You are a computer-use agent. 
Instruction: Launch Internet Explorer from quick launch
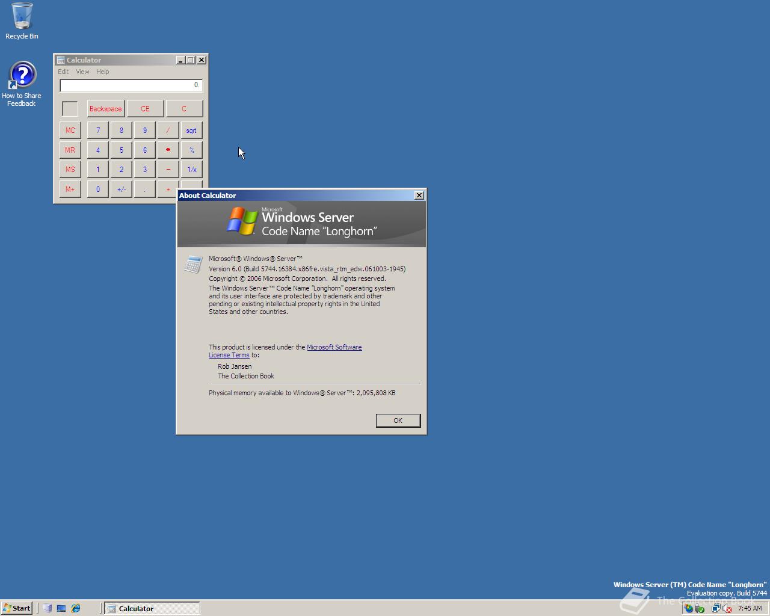pyautogui.click(x=76, y=608)
